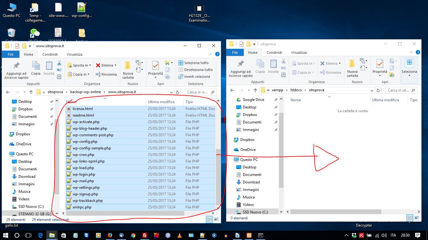
Task: Switch to Visualizza tab in sitoprova window
Action: click(299, 52)
